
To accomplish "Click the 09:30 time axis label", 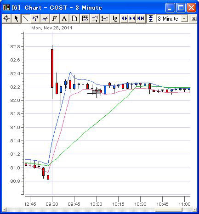I will pos(52,204).
